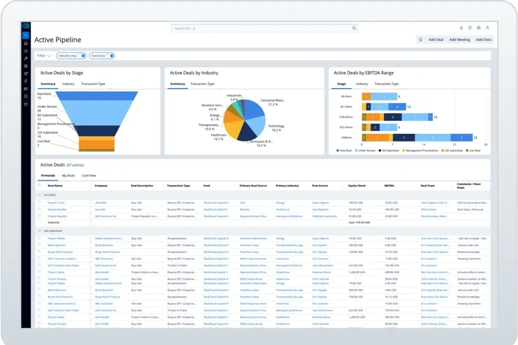The width and height of the screenshot is (518, 345).
Task: Expand the Filter dropdown chevron
Action: point(49,56)
